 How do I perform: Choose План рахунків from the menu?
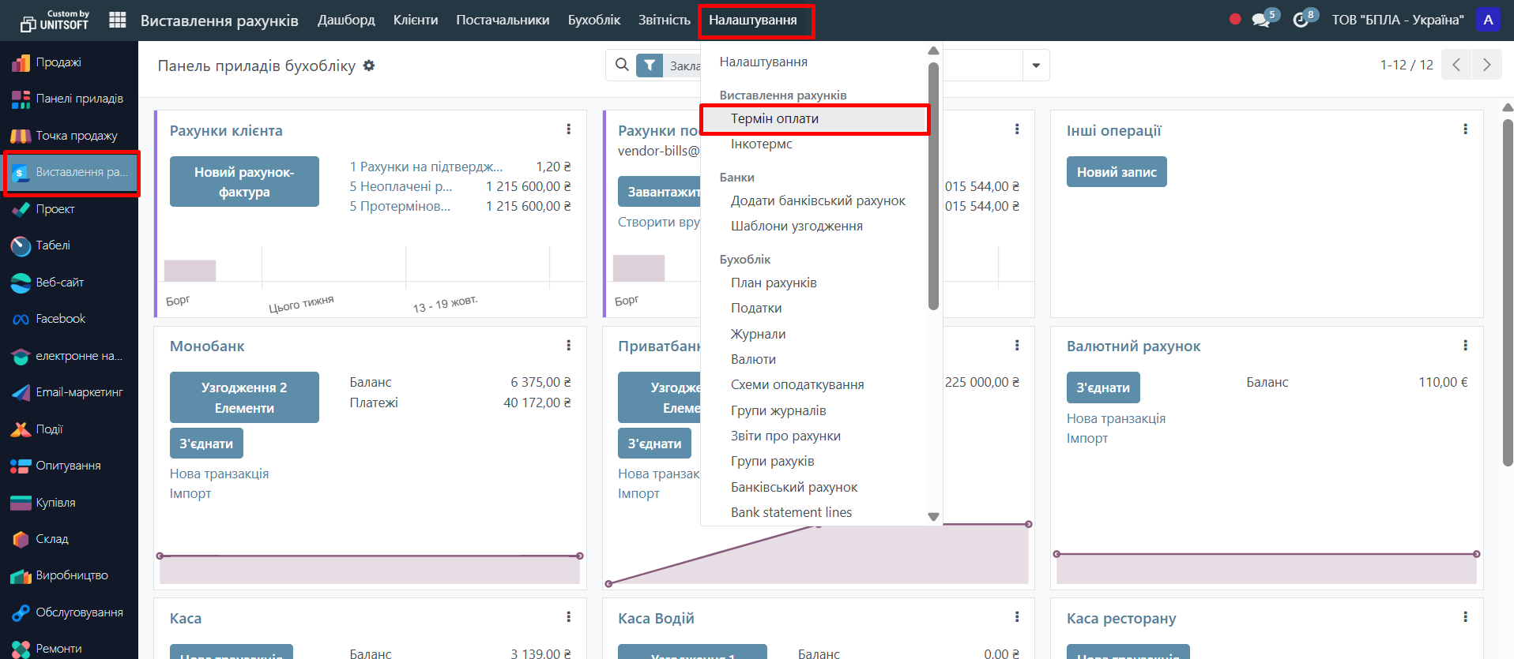point(774,283)
